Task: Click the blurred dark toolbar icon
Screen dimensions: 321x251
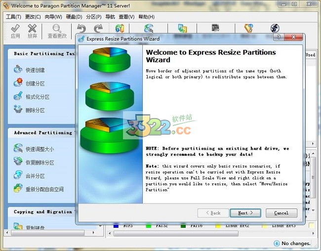Action: 215,28
